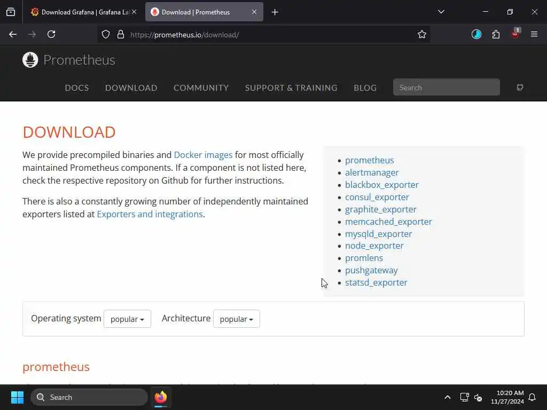Jump to promlens section
Viewport: 547px width, 410px height.
(x=364, y=258)
